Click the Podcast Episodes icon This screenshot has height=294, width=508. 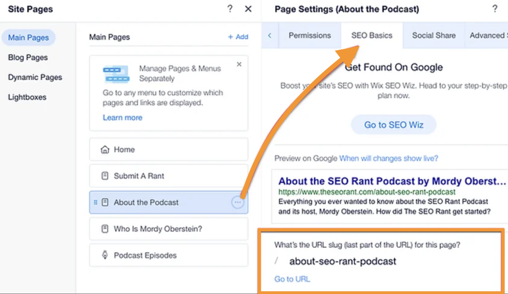coord(105,255)
